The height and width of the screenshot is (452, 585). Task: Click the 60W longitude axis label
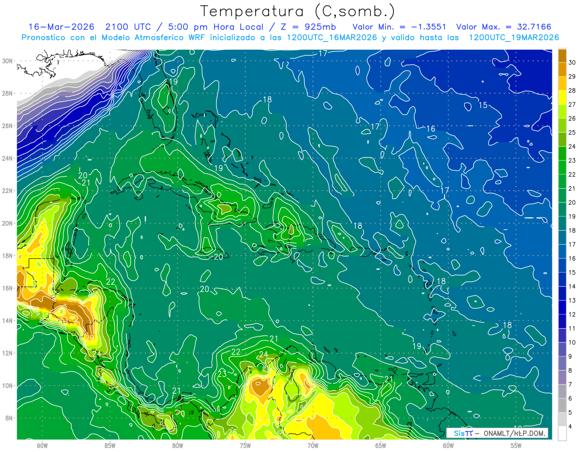point(448,446)
